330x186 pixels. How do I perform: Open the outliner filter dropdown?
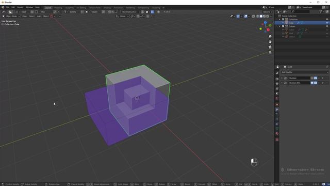click(321, 12)
